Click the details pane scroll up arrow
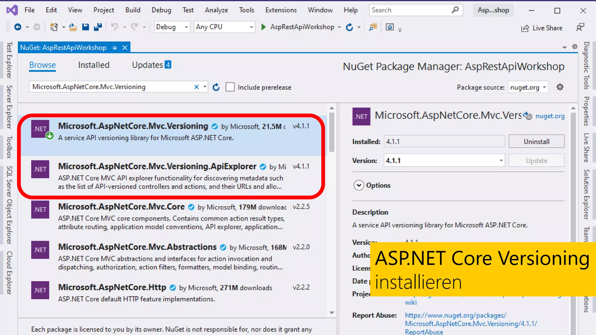Screen dimensions: 596x335 click(573, 108)
